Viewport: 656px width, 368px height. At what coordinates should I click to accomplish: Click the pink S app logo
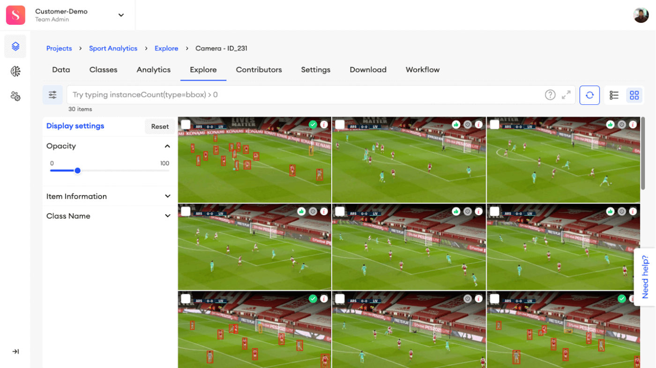pyautogui.click(x=15, y=15)
